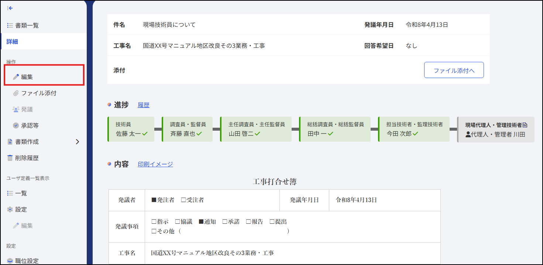543x265 pixels.
Task: Click the □協議 box
Action: [178, 222]
